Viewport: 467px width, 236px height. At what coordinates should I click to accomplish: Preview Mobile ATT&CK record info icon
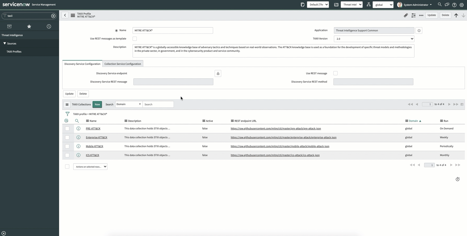coord(78,146)
